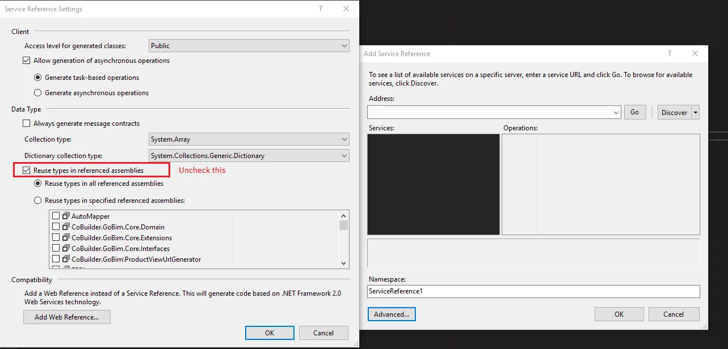Image resolution: width=728 pixels, height=349 pixels.
Task: Select Reuse types in all referenced assemblies
Action: point(38,184)
